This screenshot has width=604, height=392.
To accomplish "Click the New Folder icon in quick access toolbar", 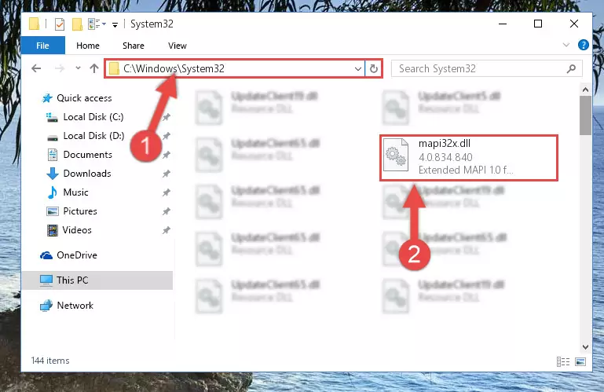I will (77, 24).
